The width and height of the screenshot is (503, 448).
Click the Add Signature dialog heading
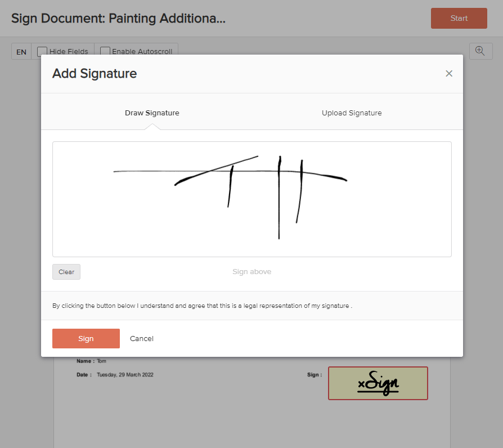[x=95, y=74]
